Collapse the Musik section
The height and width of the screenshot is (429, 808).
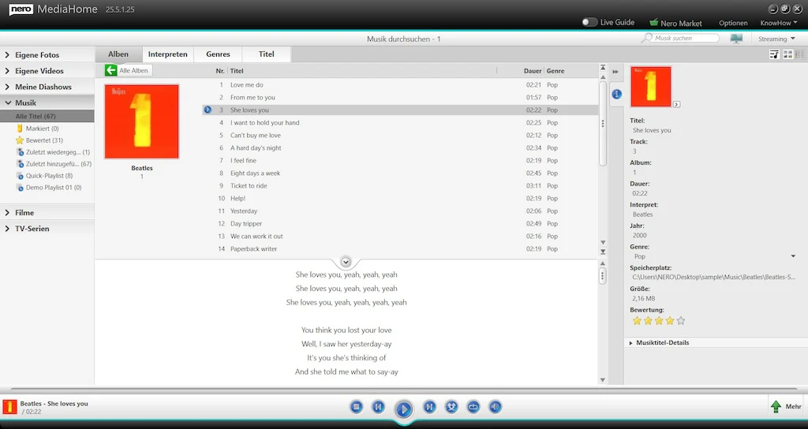[47, 103]
